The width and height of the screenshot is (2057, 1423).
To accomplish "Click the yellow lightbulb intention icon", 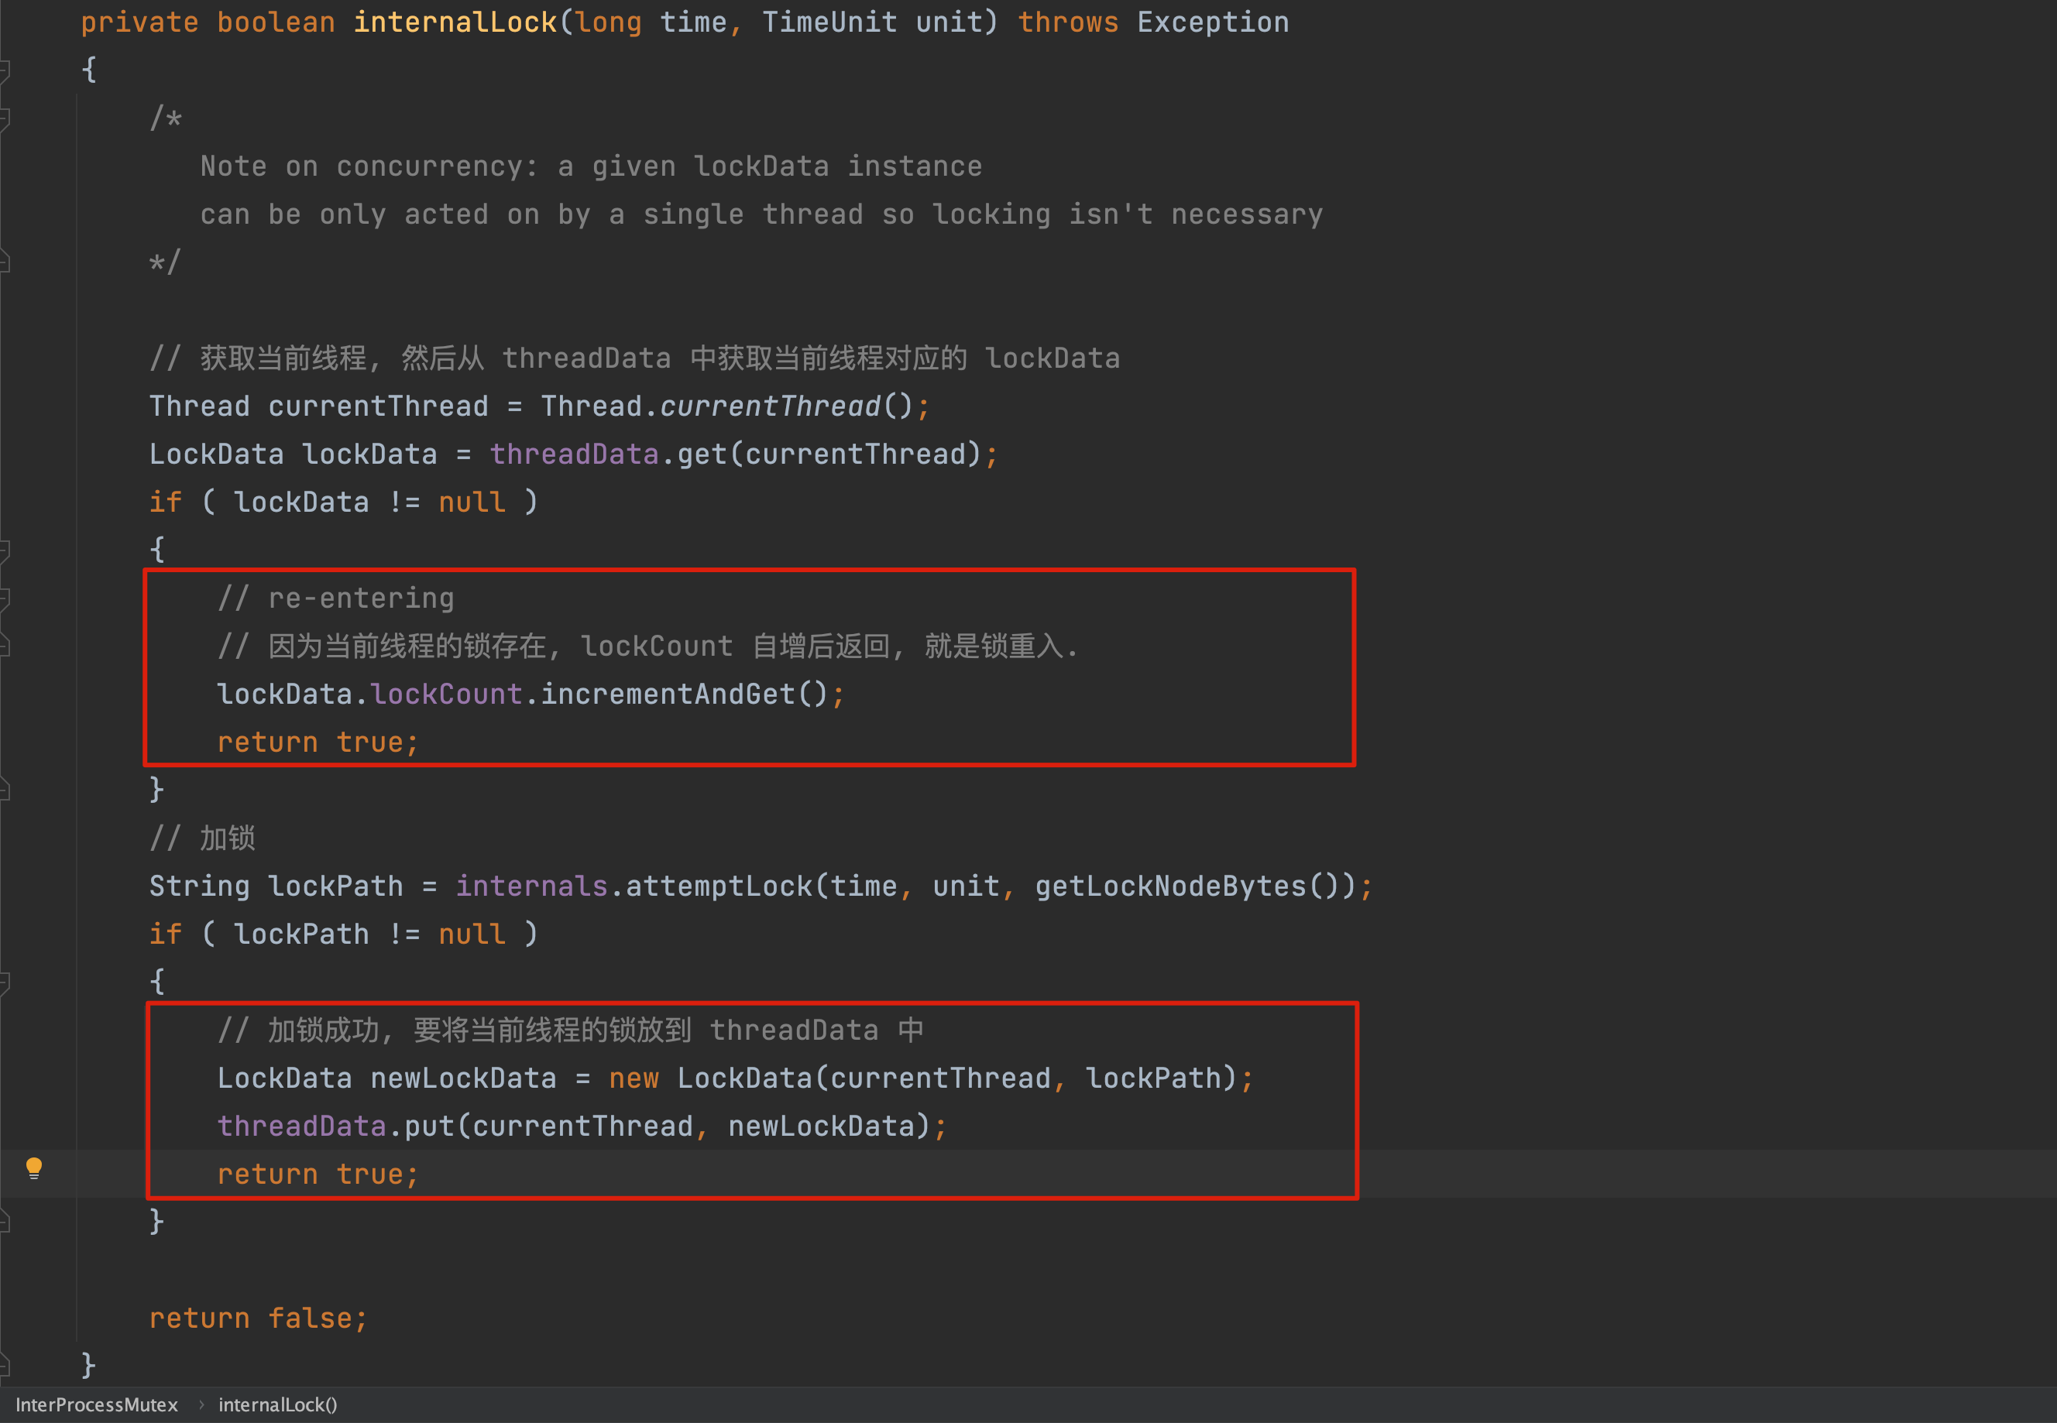I will click(34, 1167).
